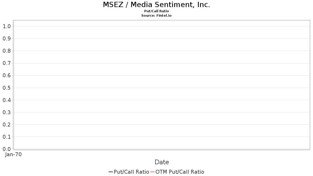
Task: Click the MSEZ / Media Sentiment, Inc. title
Action: [x=156, y=5]
